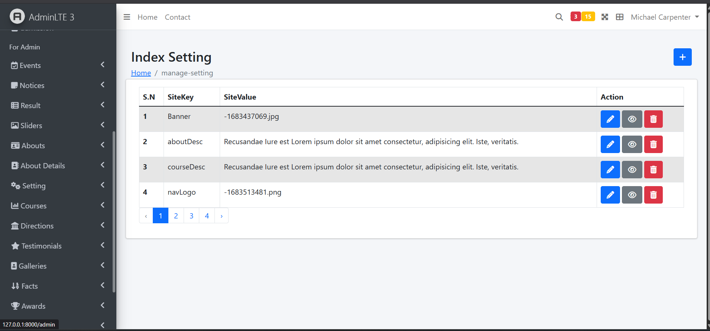Click the AdminLTE logo icon

click(17, 16)
